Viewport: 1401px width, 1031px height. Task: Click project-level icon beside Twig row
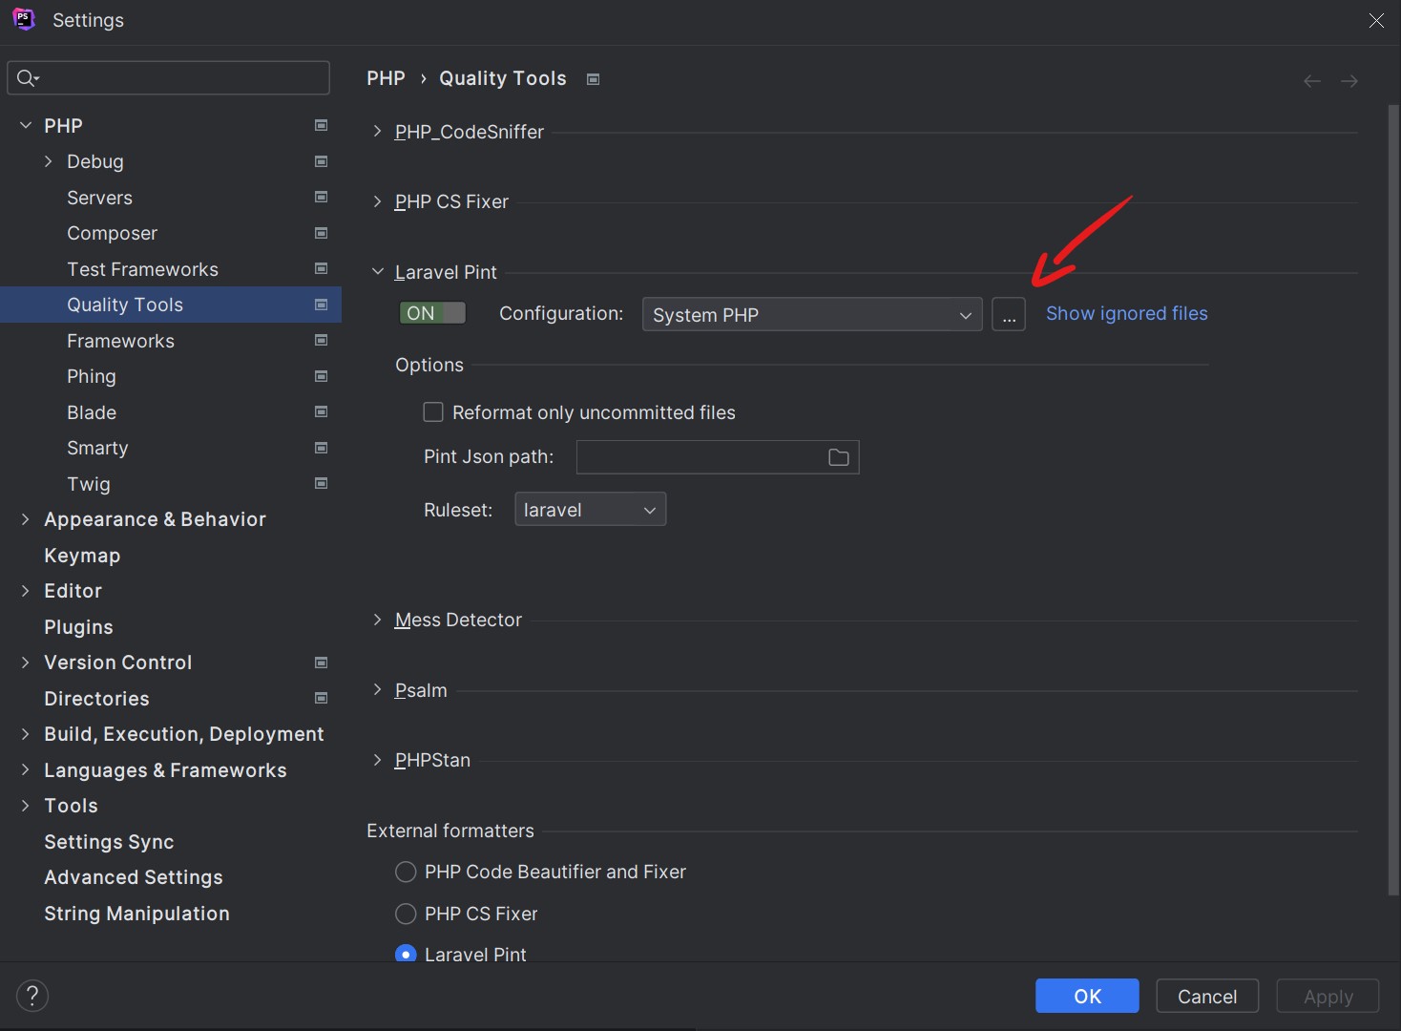click(x=322, y=483)
